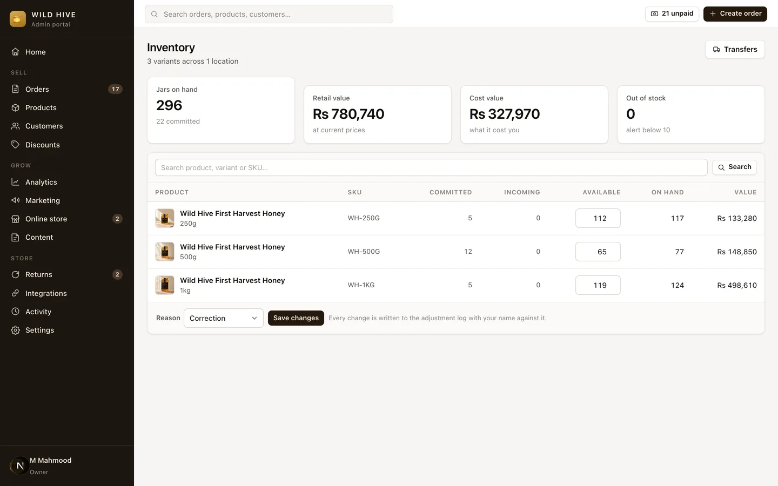
Task: Click Save changes button
Action: pos(296,318)
